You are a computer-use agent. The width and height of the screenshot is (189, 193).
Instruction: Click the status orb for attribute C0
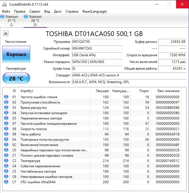click(6, 150)
